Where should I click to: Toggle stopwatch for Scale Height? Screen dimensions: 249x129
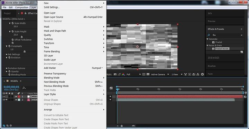(12, 31)
